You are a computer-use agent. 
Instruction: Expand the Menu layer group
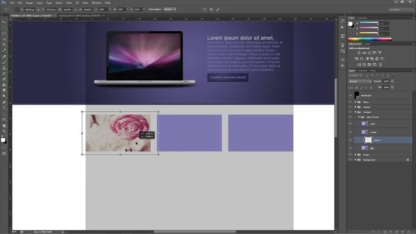coord(356,102)
